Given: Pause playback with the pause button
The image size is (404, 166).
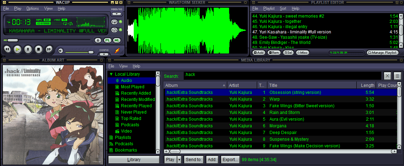Looking at the screenshot, I should pyautogui.click(x=28, y=50).
